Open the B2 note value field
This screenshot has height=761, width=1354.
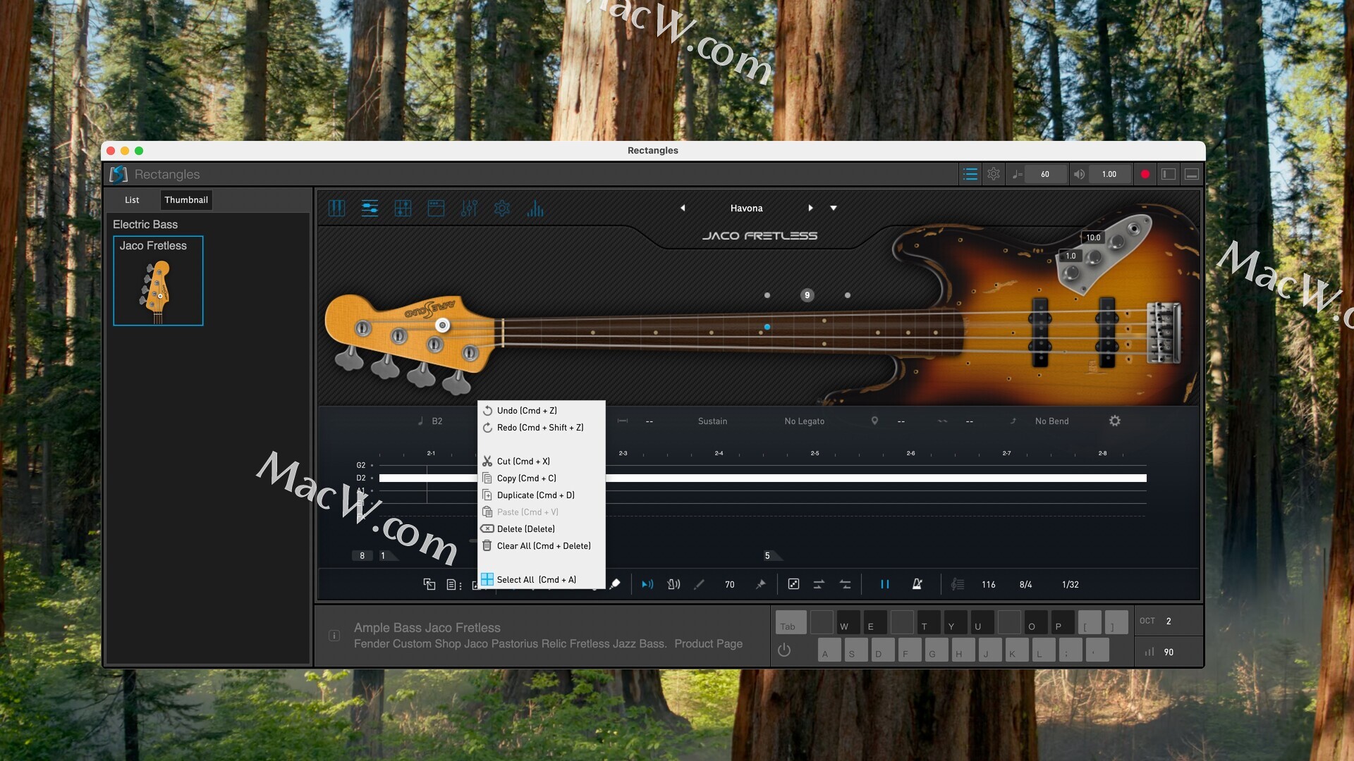437,421
